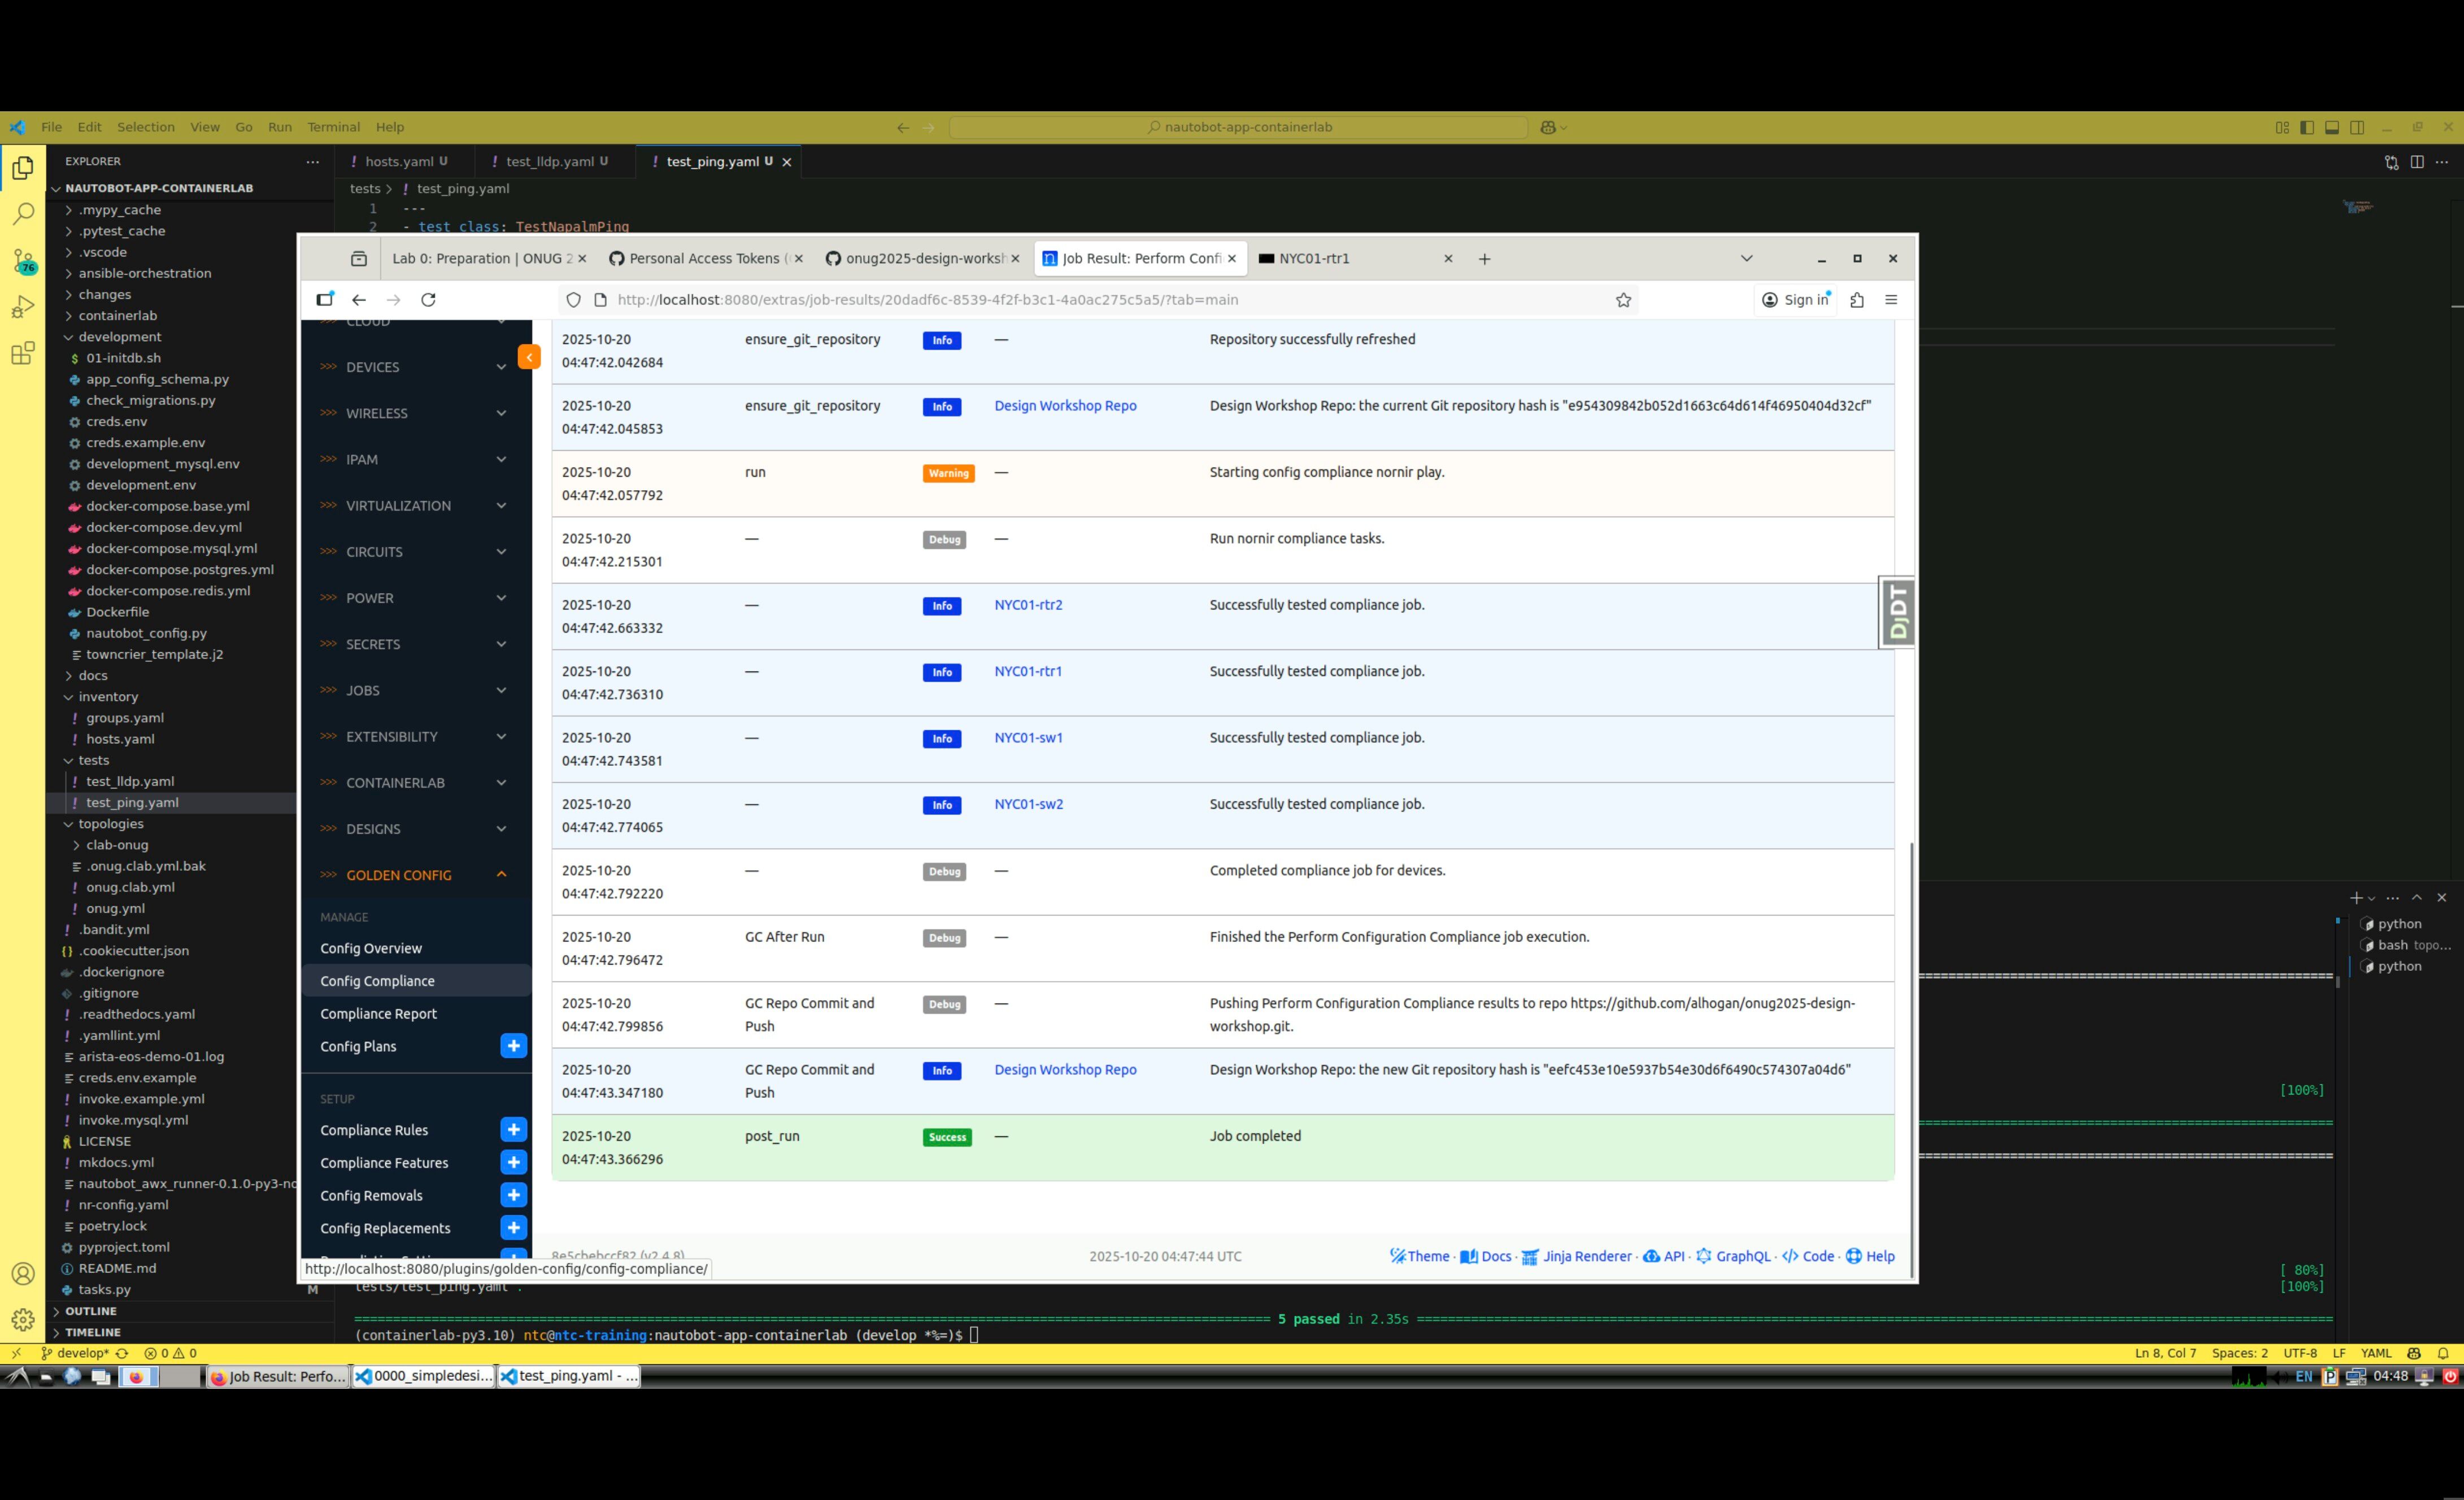Image resolution: width=2464 pixels, height=1500 pixels.
Task: Open Compliance Report in sidebar
Action: tap(378, 1014)
